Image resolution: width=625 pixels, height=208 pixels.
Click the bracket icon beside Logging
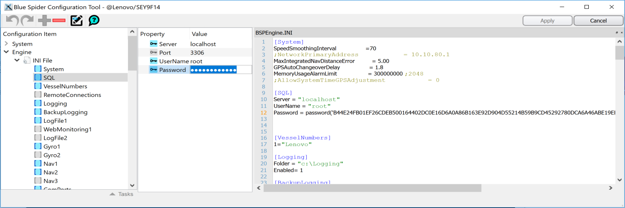(37, 104)
